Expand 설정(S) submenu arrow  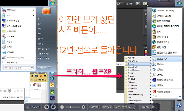[181, 69]
